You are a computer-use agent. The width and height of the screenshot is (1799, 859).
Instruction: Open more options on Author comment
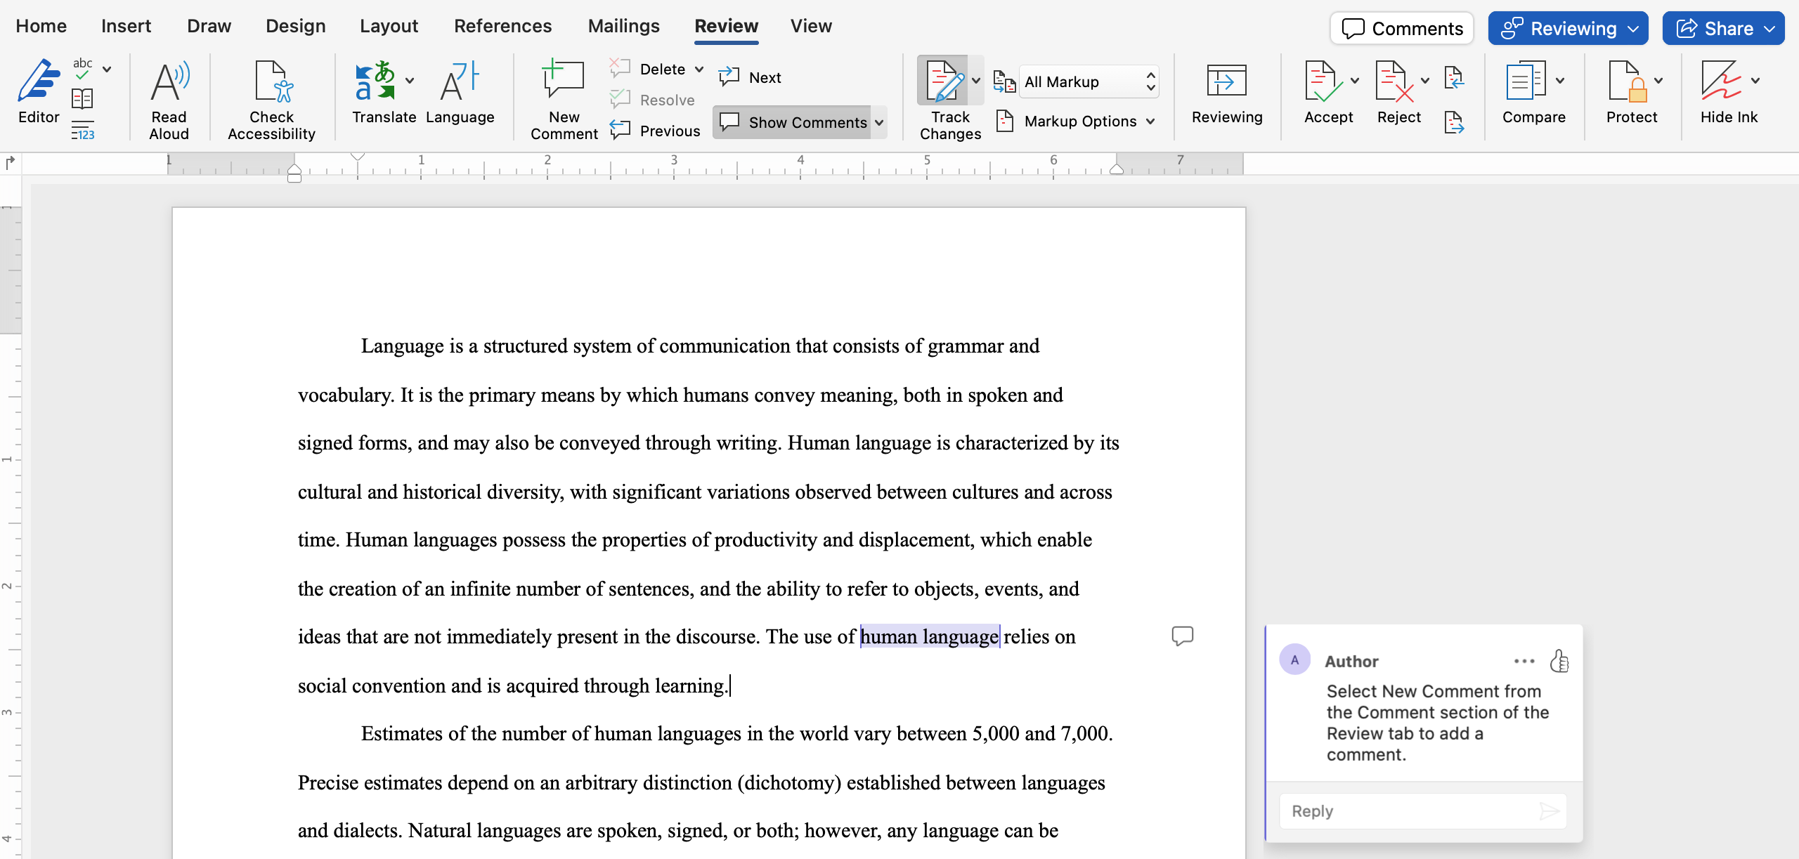[1524, 661]
